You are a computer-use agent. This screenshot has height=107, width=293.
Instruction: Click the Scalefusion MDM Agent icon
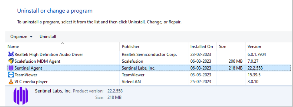[11, 61]
